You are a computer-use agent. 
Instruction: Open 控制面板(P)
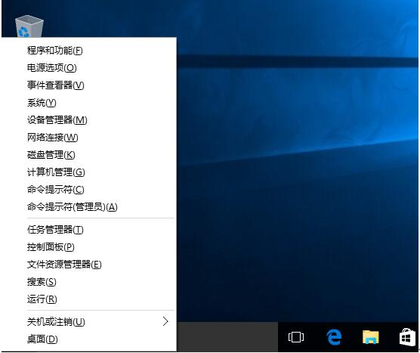(88, 247)
